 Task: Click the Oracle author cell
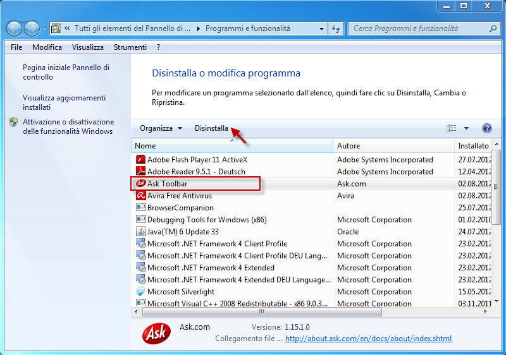coord(348,232)
